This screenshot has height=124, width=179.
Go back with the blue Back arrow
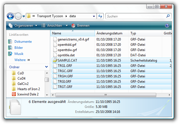pyautogui.click(x=10, y=16)
